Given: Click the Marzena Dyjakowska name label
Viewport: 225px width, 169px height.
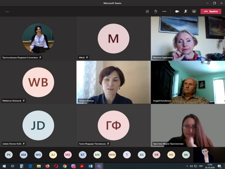Looking at the screenshot, I should (x=163, y=57).
